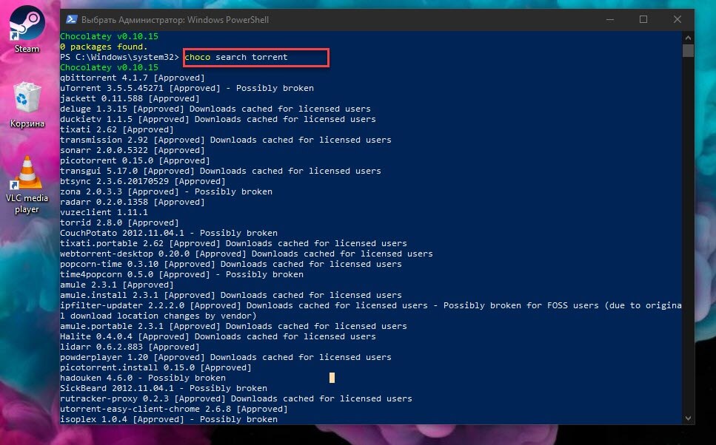Viewport: 716px width, 445px height.
Task: Click the 'jackett 0.11.588' line
Action: (x=130, y=98)
